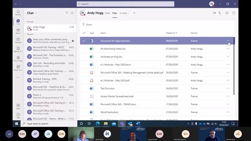The height and width of the screenshot is (141, 251).
Task: Click the refresh icon at top right
Action: pyautogui.click(x=234, y=13)
